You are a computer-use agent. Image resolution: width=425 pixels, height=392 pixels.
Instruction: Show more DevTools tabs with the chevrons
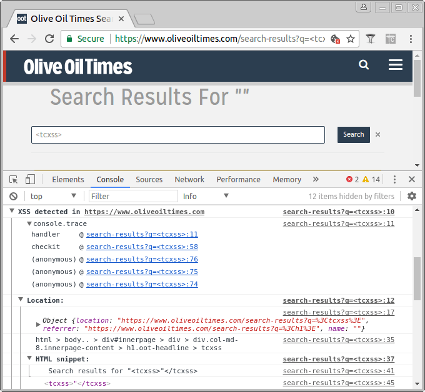(316, 179)
